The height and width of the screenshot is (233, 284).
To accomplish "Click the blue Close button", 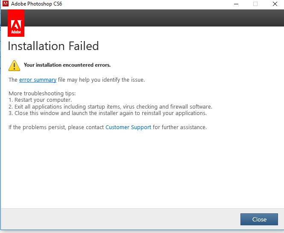I will coord(259,219).
